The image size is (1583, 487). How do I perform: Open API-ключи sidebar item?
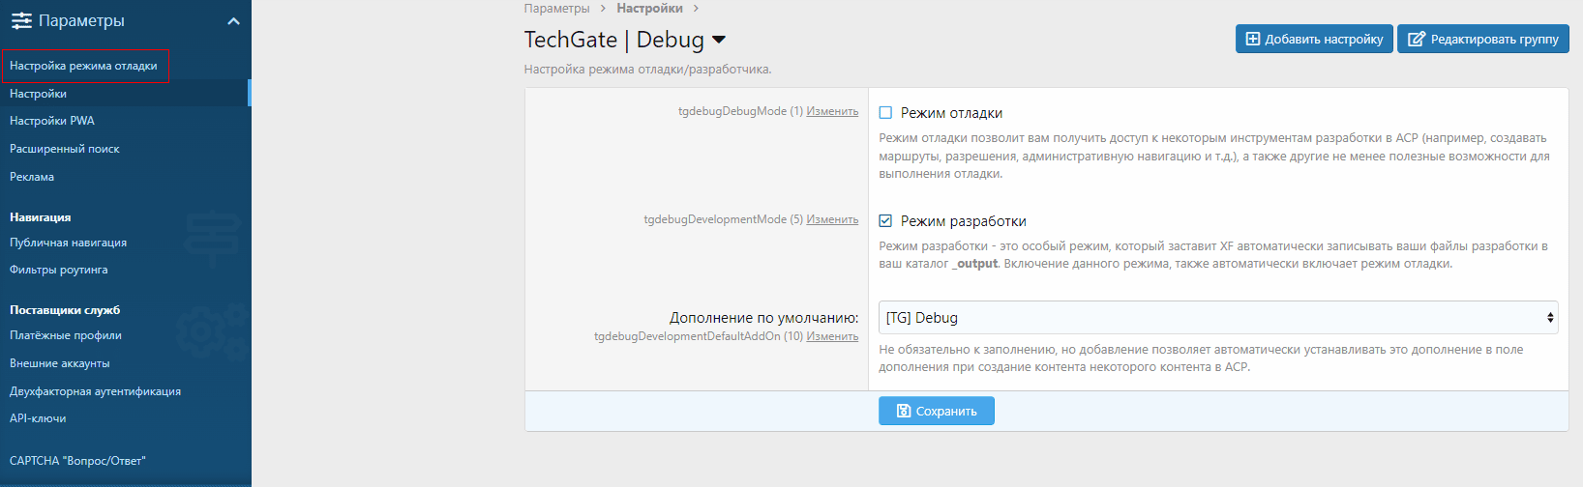(38, 418)
